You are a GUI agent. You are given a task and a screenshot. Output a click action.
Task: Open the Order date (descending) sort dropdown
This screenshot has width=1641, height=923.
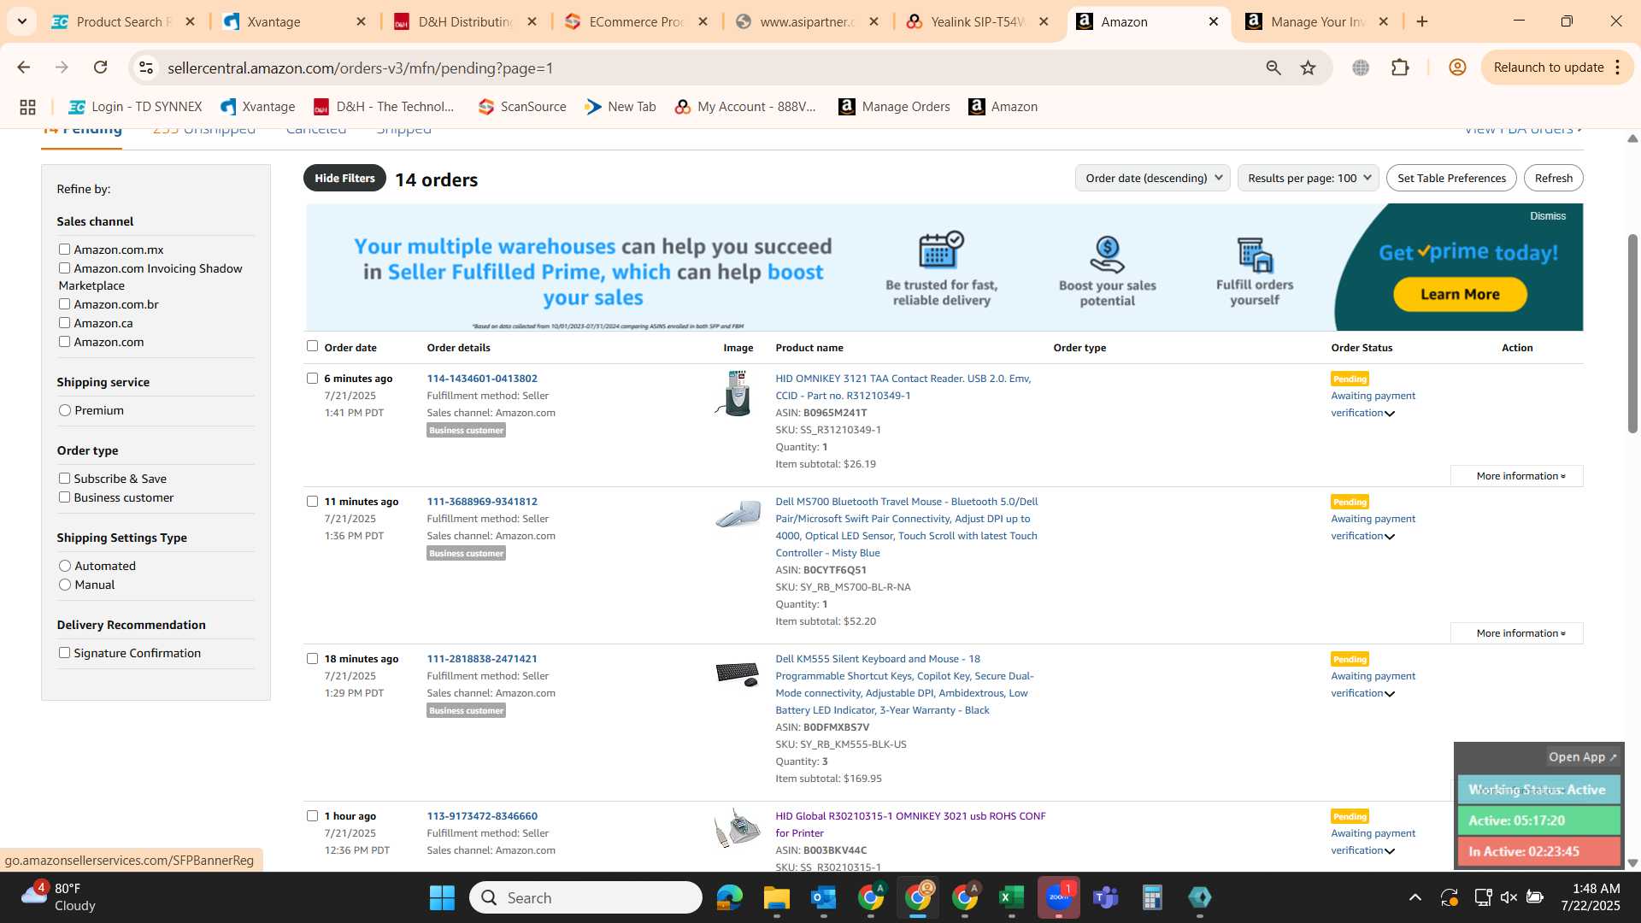point(1152,178)
